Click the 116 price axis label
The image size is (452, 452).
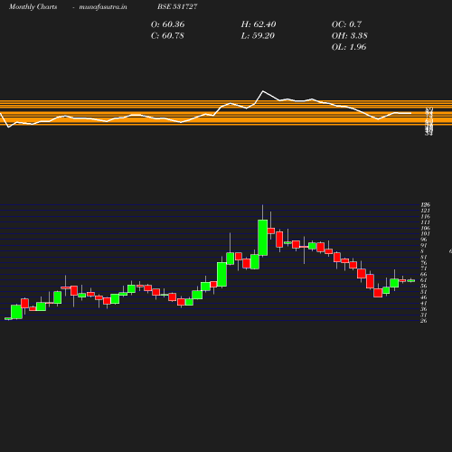click(x=425, y=217)
